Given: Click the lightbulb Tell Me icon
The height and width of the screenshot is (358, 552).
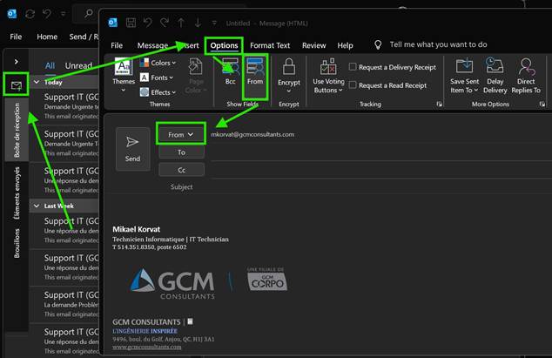Looking at the screenshot, I should (378, 44).
